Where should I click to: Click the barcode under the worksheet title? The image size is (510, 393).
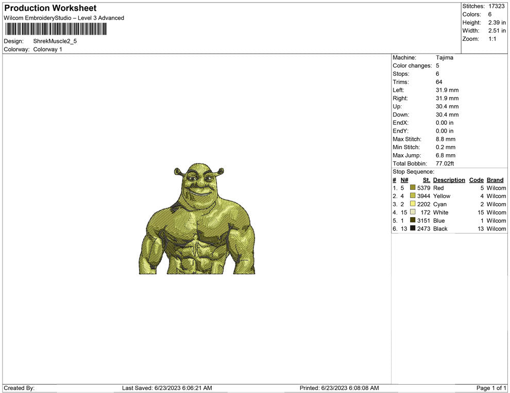point(56,29)
